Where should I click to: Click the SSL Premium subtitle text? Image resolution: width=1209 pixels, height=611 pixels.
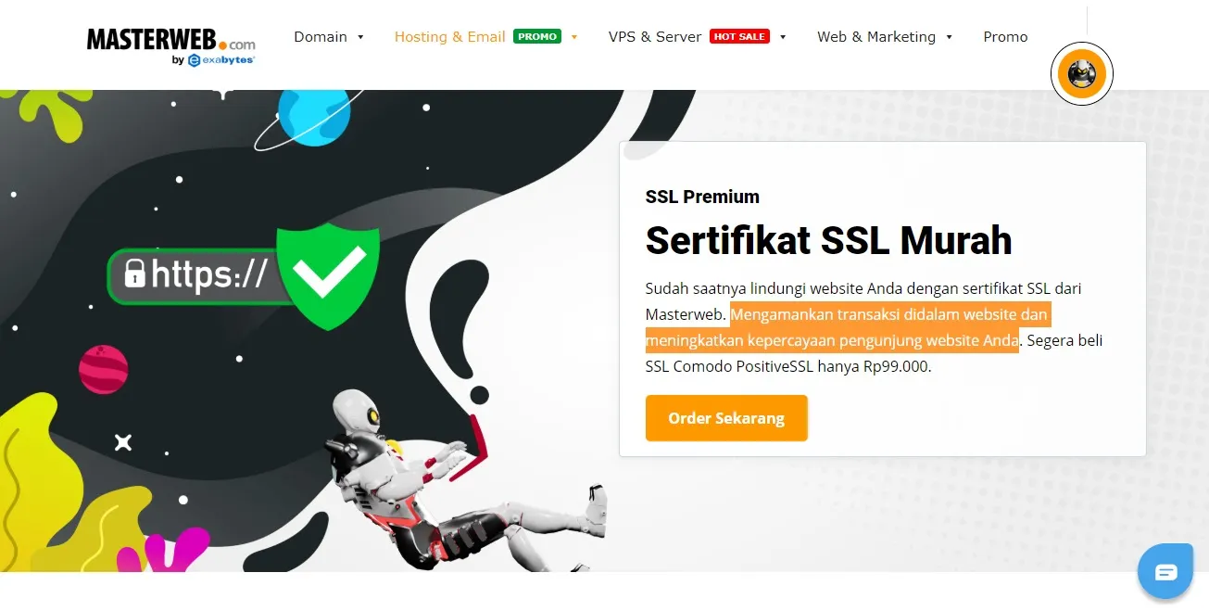[702, 197]
